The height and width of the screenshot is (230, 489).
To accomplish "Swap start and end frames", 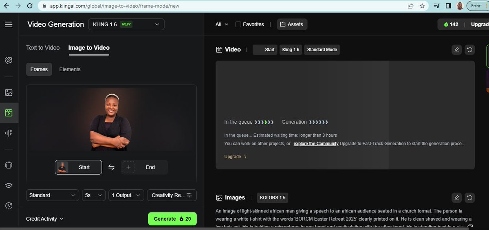I will tap(111, 167).
